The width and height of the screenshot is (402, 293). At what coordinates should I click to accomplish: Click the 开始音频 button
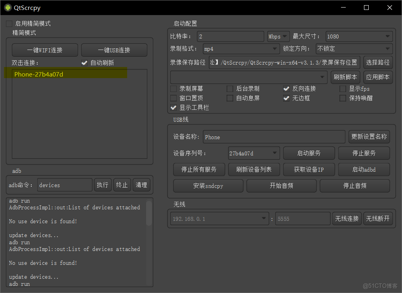282,186
